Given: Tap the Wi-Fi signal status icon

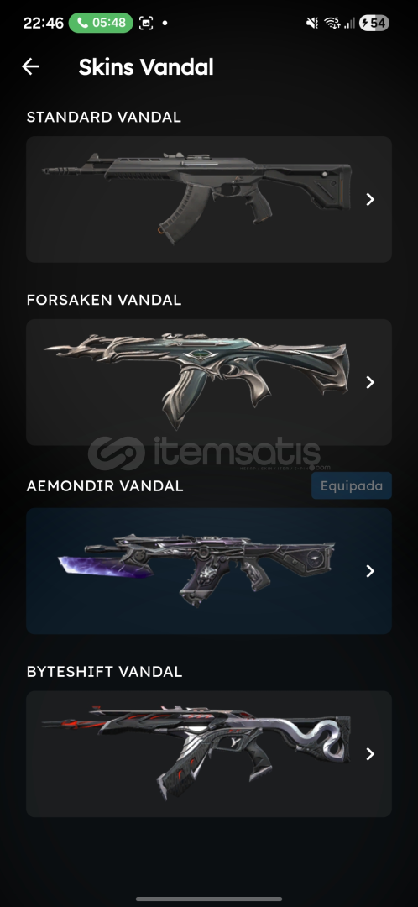Looking at the screenshot, I should [x=332, y=24].
